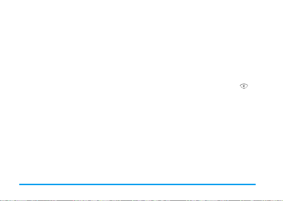Click the eye-shaped C key icon

244,86
